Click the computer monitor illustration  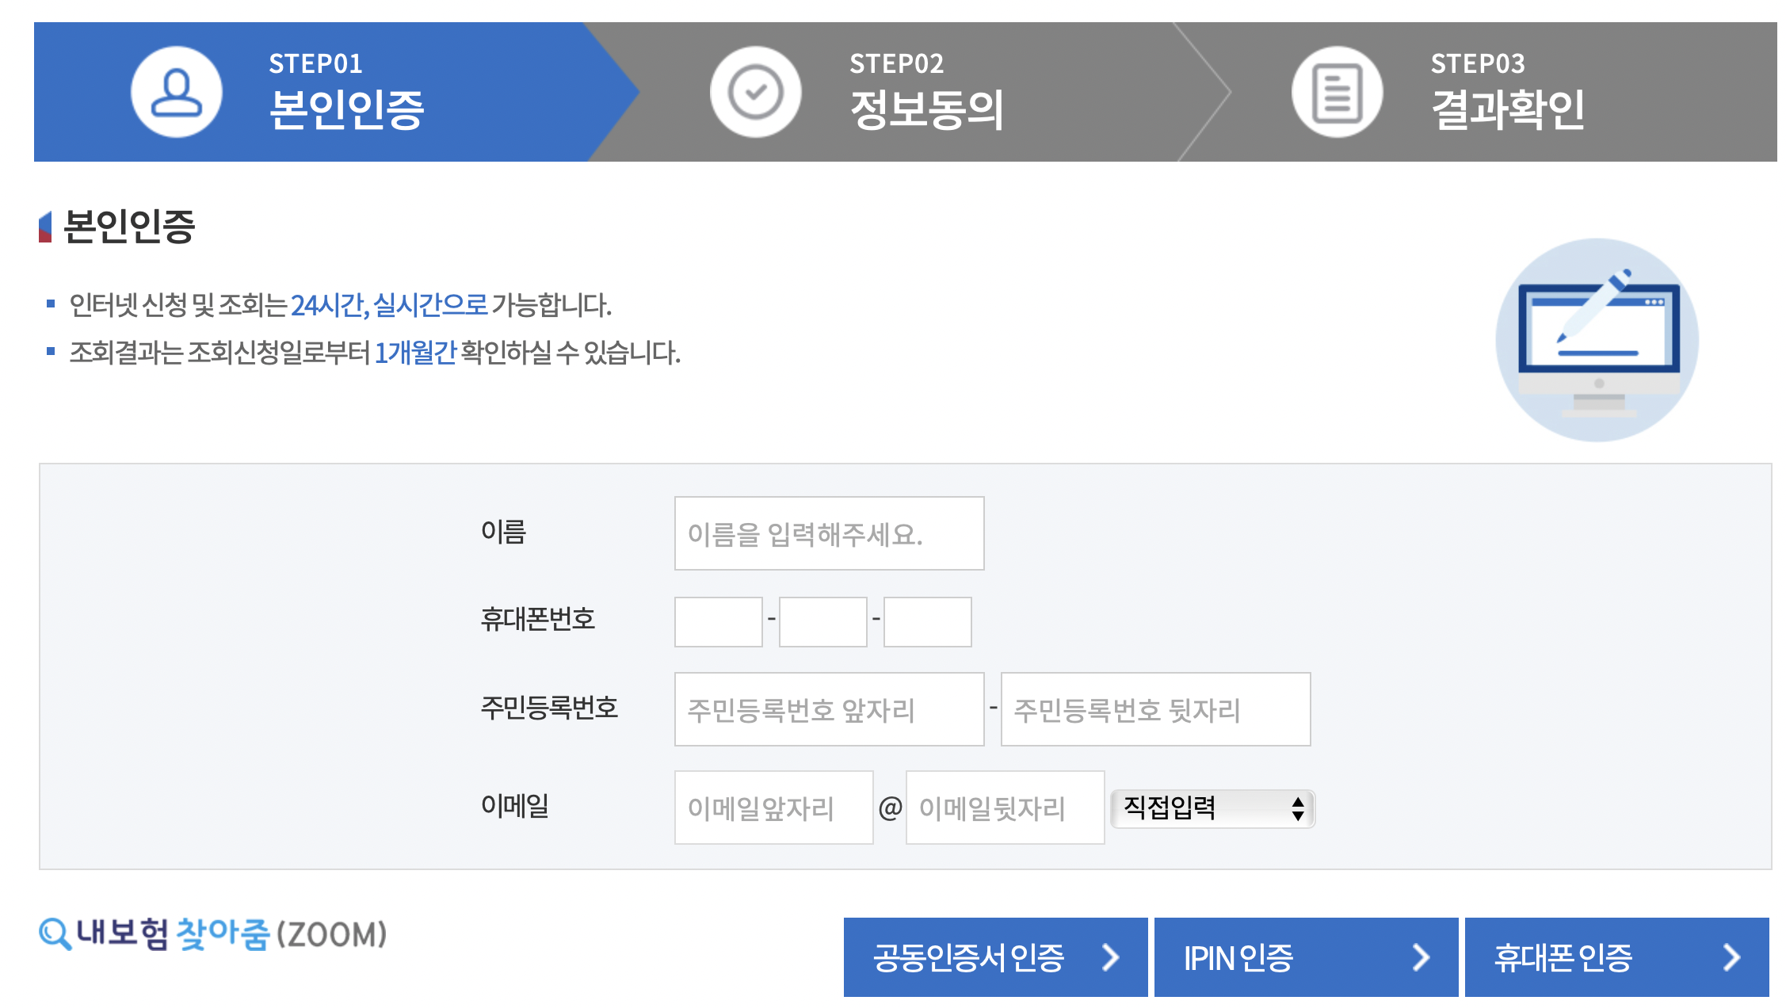pos(1597,341)
